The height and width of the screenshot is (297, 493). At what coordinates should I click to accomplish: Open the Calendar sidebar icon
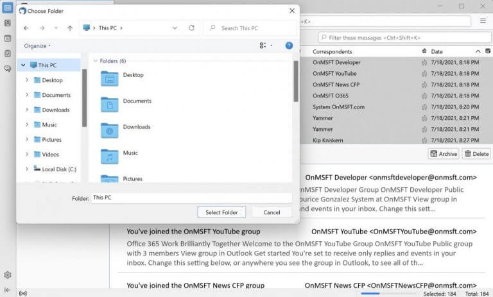coord(8,38)
